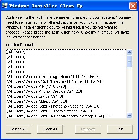Image resolution: width=139 pixels, height=140 pixels.
Task: Select Adobe Bridge CS4 [3] entry
Action: [66, 96]
